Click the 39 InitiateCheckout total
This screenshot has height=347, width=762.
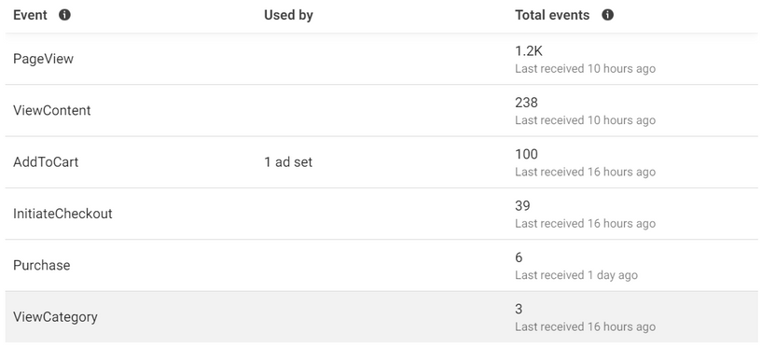point(522,205)
